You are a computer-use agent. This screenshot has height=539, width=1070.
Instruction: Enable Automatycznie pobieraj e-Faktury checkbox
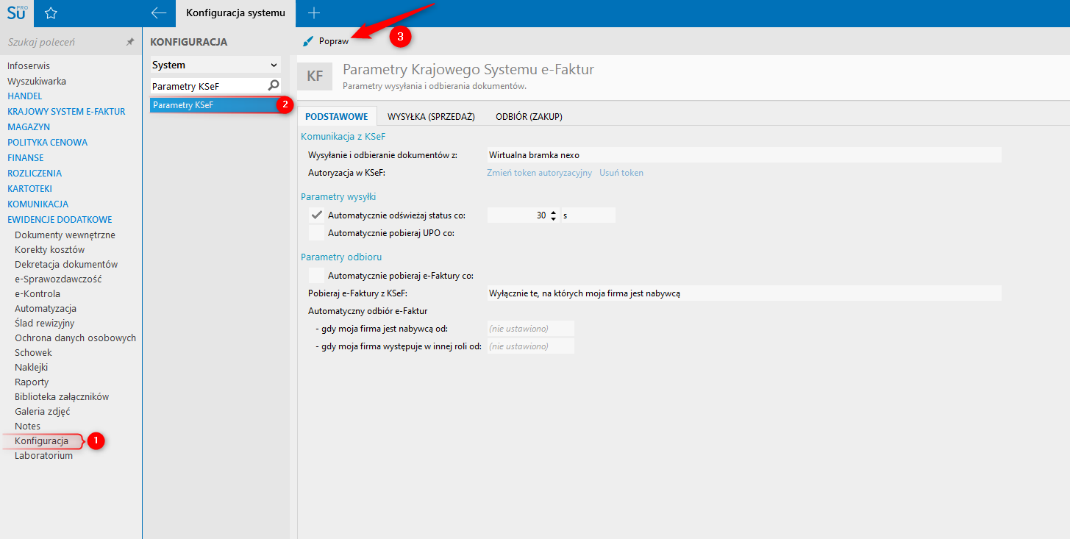(317, 276)
